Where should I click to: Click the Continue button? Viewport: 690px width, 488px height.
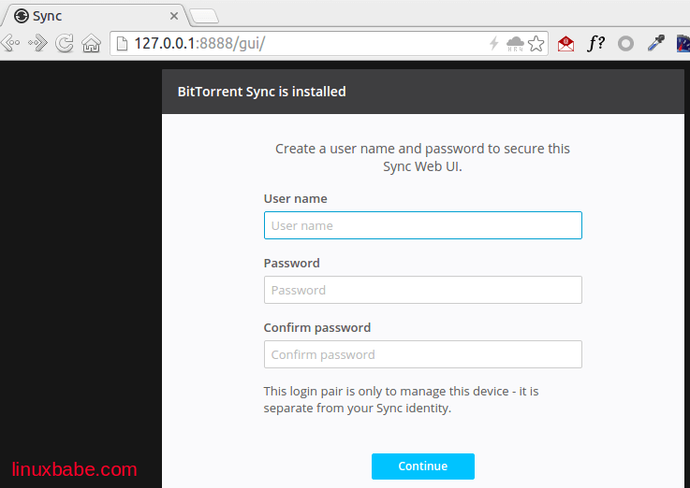click(422, 466)
